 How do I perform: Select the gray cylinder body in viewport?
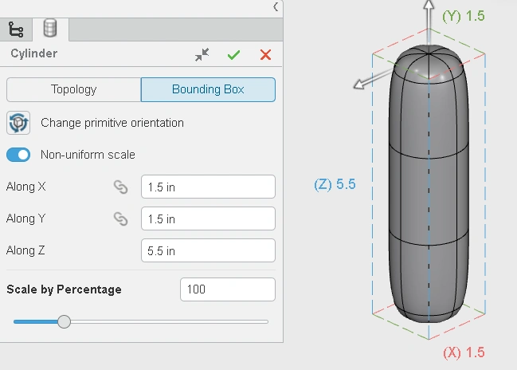tap(429, 185)
